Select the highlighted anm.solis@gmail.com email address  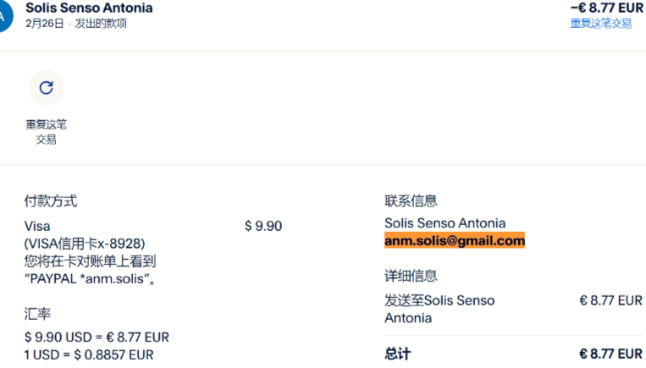click(x=455, y=241)
